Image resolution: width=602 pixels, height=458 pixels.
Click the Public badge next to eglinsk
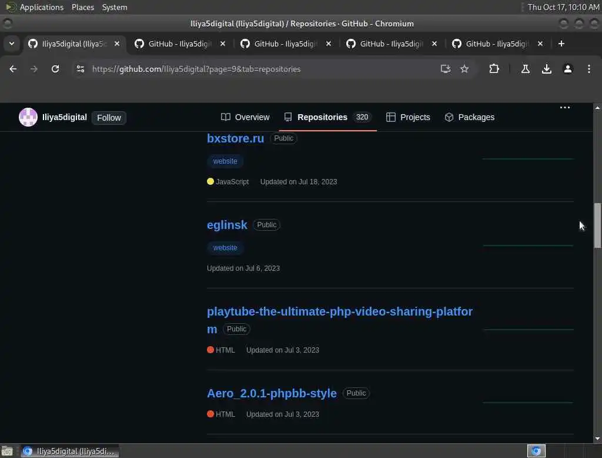[x=266, y=225]
